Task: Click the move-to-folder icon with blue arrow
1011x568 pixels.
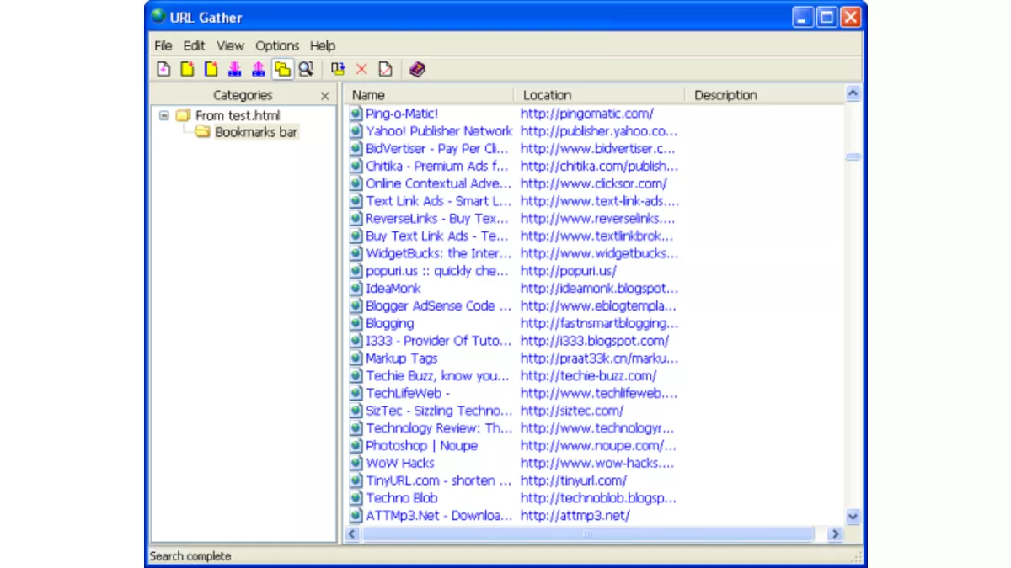Action: coord(338,70)
